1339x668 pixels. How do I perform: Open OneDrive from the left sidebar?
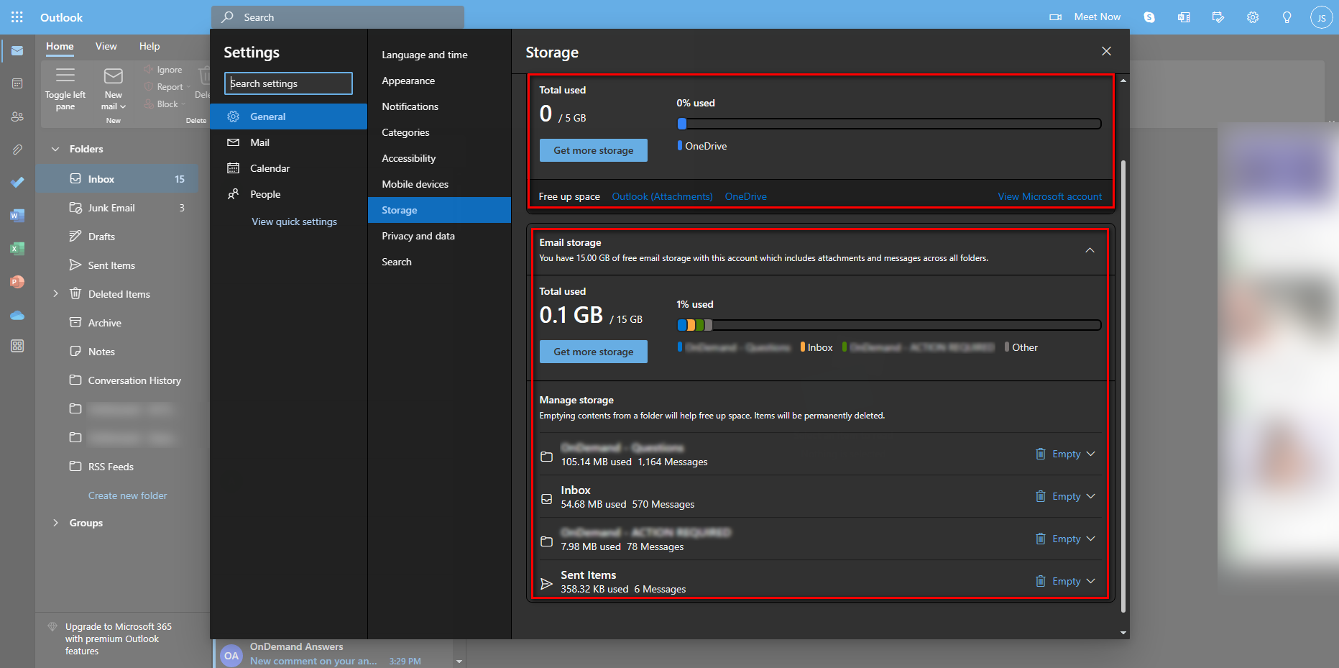(x=17, y=315)
